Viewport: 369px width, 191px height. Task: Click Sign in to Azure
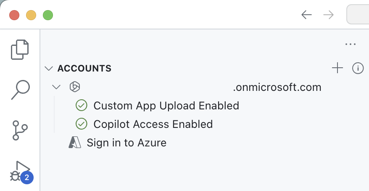click(127, 143)
